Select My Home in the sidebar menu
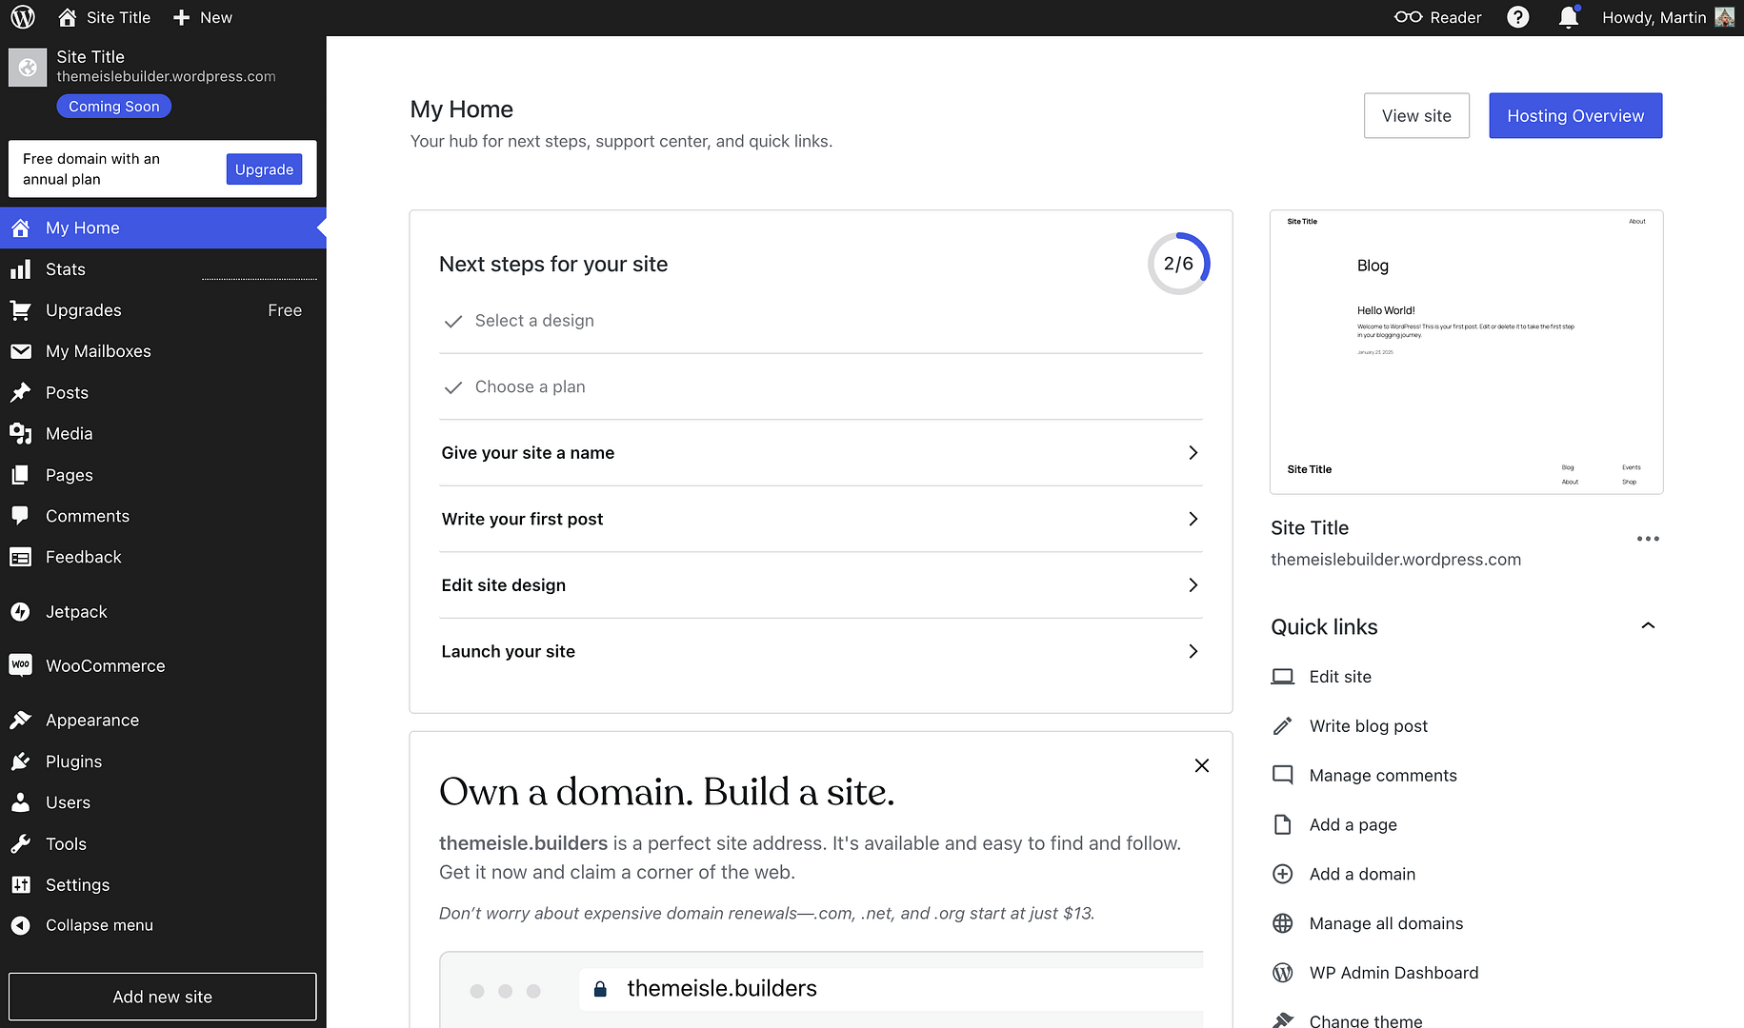1744x1028 pixels. pos(82,227)
